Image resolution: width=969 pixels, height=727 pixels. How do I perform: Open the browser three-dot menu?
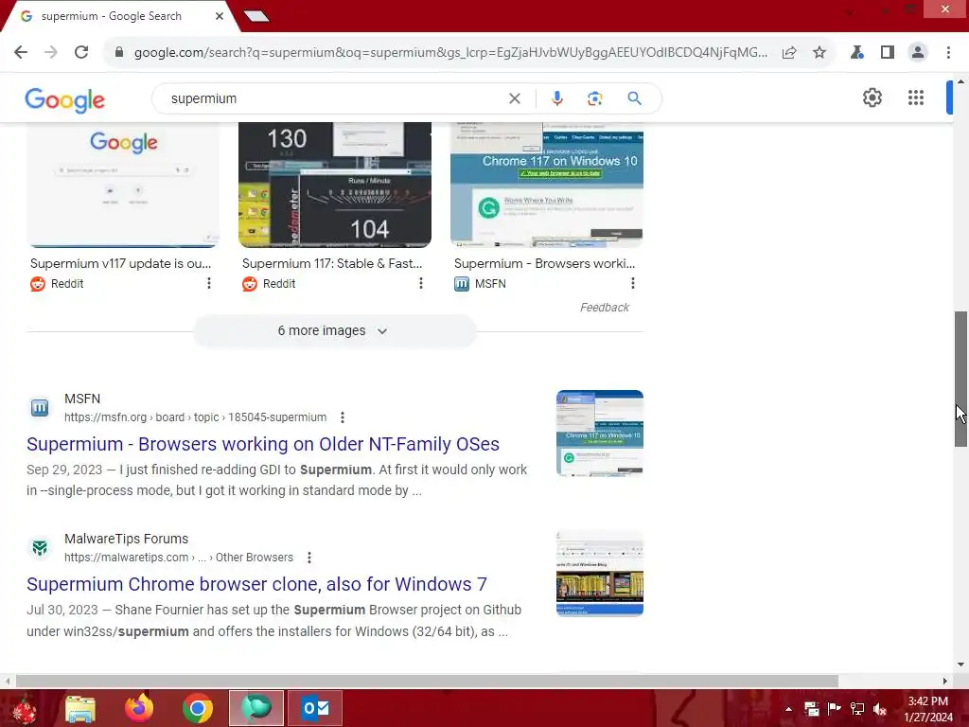[948, 53]
